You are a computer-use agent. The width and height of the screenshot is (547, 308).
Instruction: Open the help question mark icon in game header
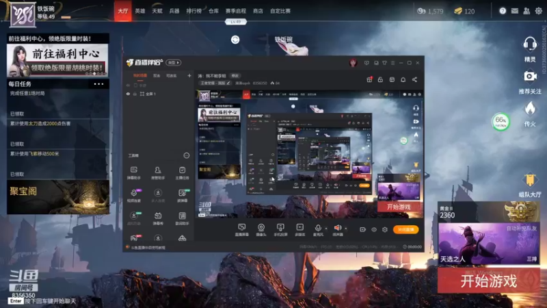[503, 11]
